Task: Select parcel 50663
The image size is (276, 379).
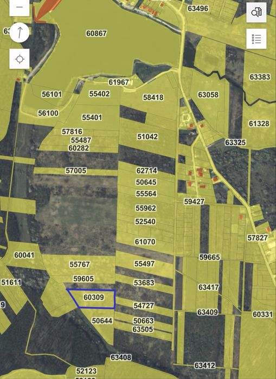Action: [x=143, y=321]
